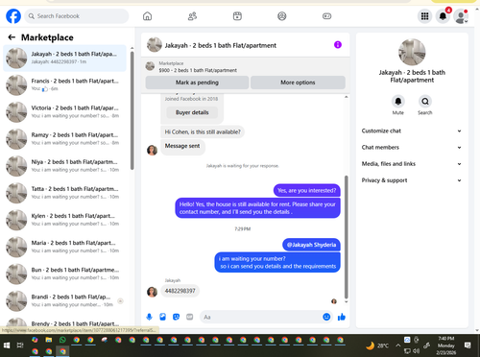
Task: Open Windows notification center icon
Action: click(468, 345)
